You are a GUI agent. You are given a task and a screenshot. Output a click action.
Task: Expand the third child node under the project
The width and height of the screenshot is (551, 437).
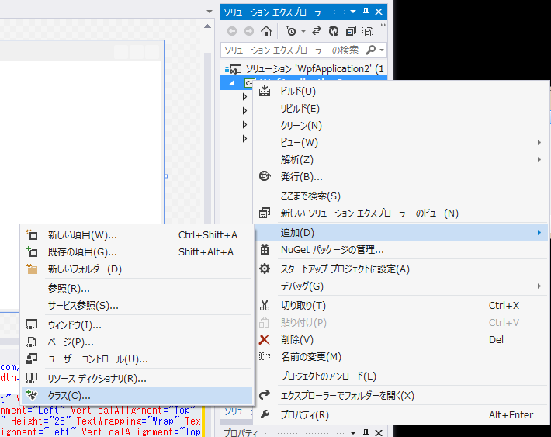pos(244,124)
